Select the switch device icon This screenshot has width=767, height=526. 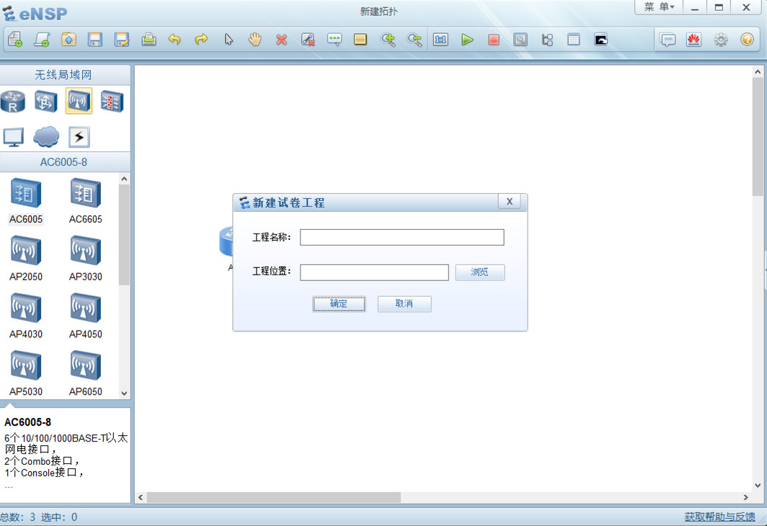click(45, 102)
